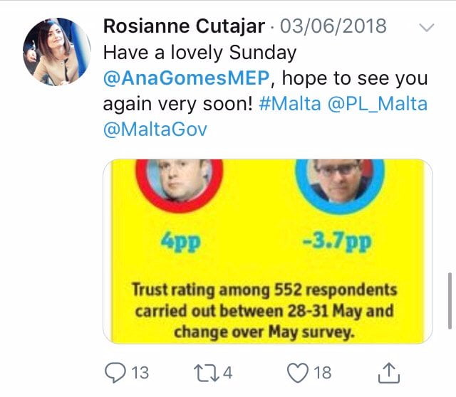456x397 pixels.
Task: Open Rosianne Cutajar's profile picture
Action: tap(57, 51)
